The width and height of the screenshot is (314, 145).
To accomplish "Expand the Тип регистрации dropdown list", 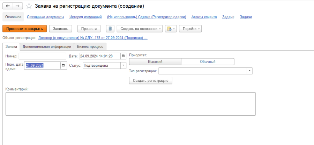I will [249, 71].
